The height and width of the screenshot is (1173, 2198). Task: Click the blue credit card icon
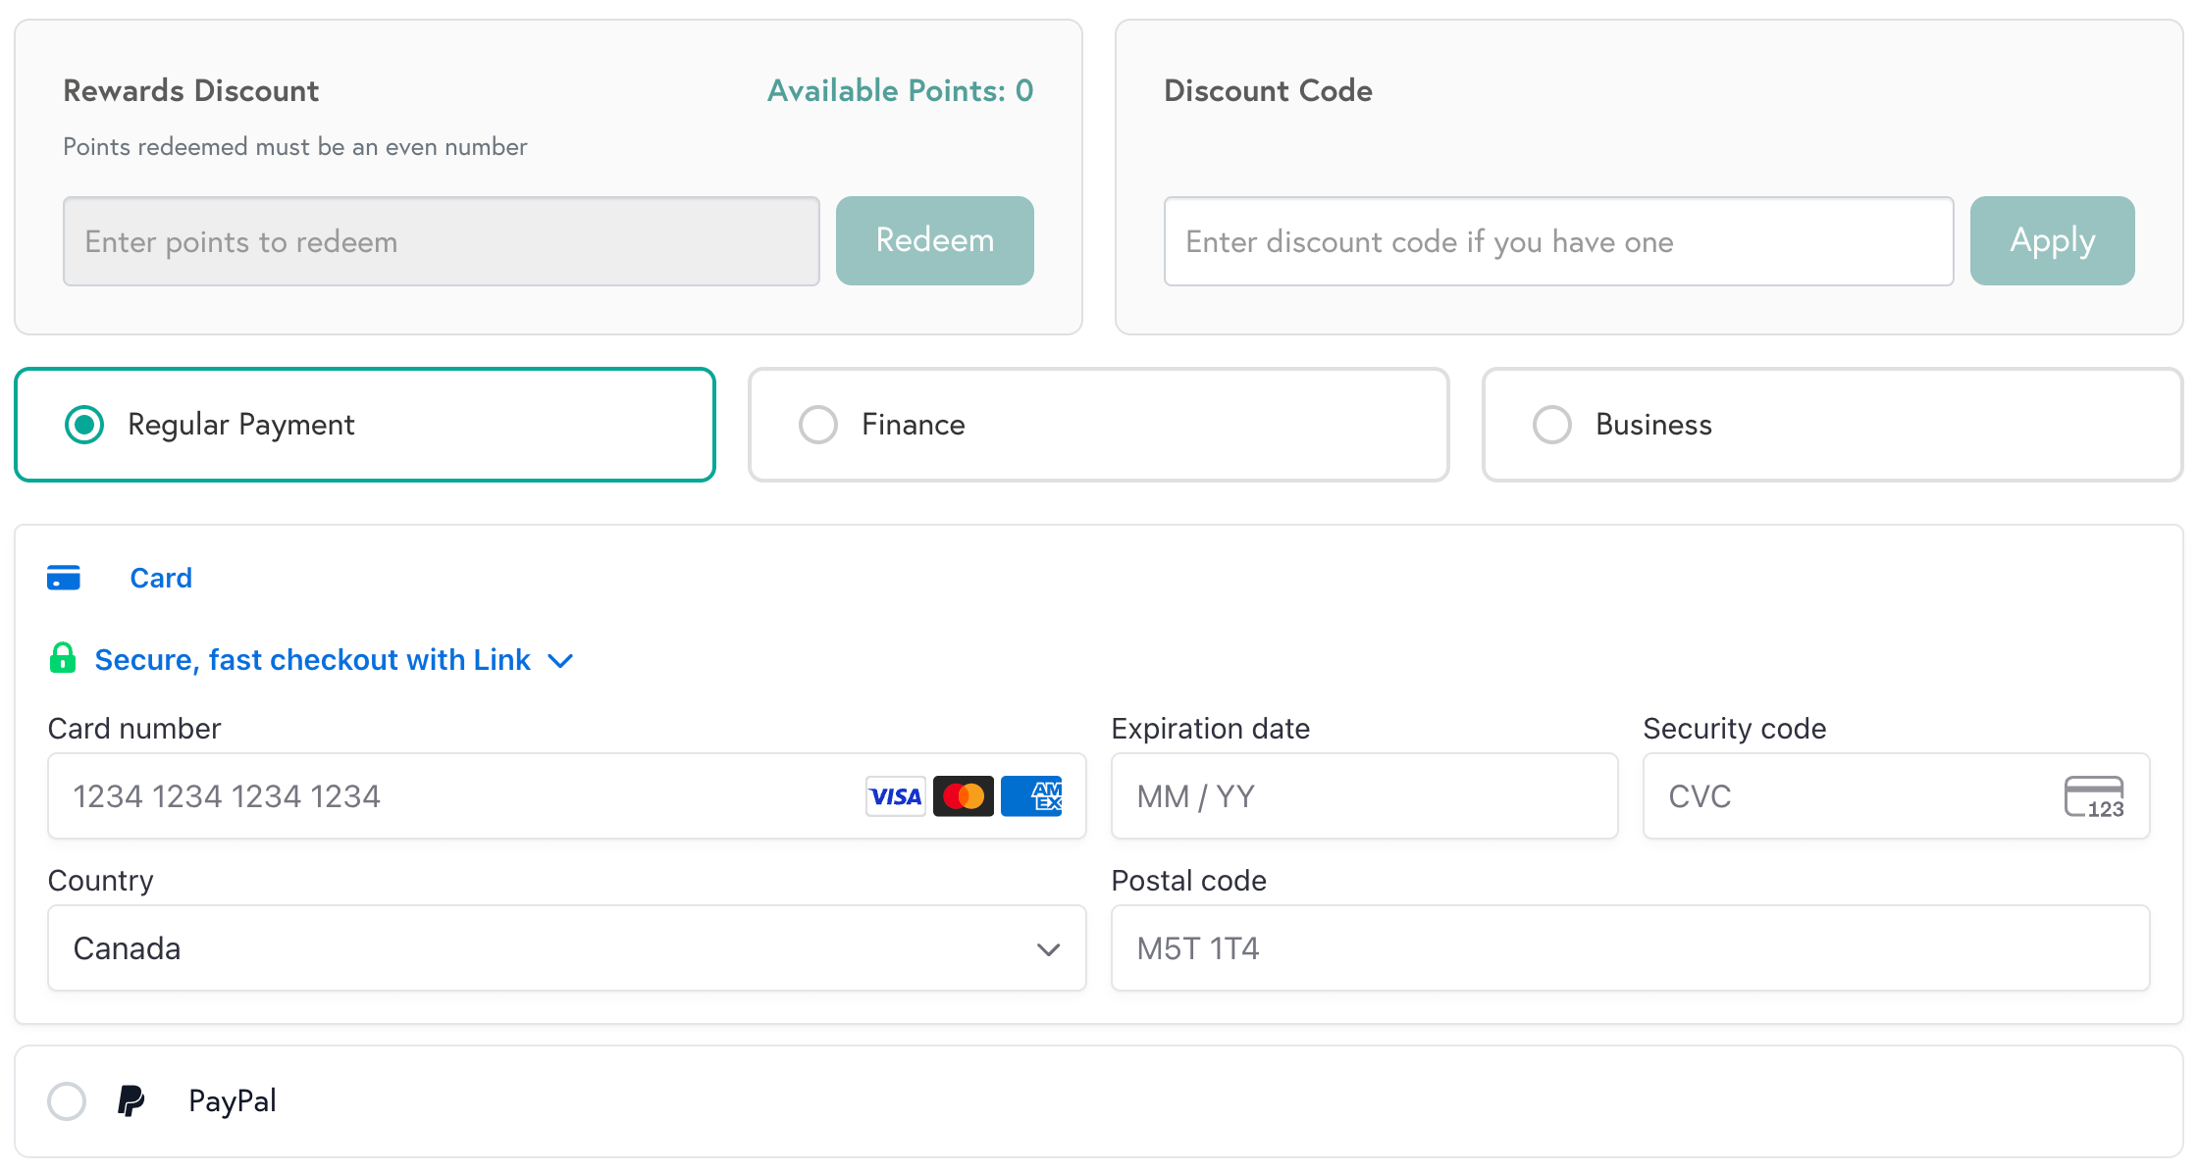(x=64, y=577)
